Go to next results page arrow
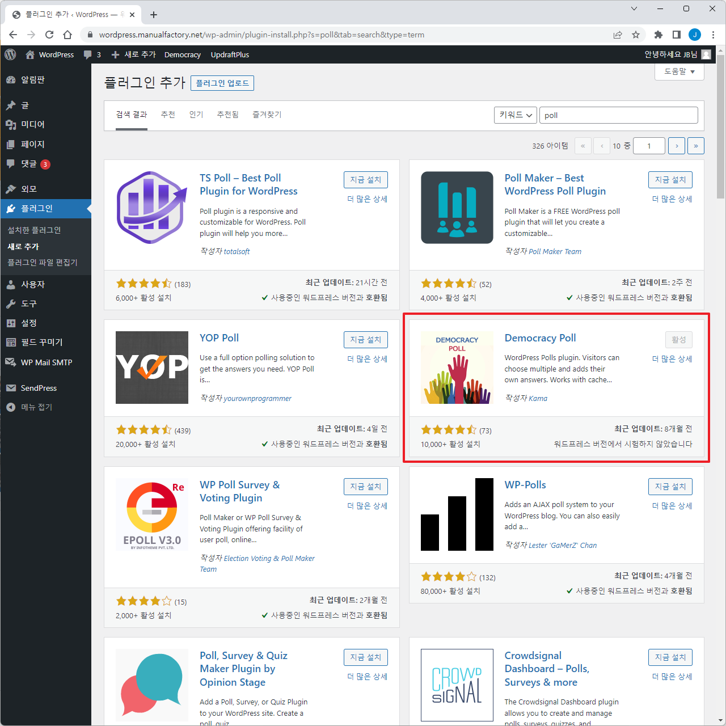The image size is (726, 726). (677, 146)
